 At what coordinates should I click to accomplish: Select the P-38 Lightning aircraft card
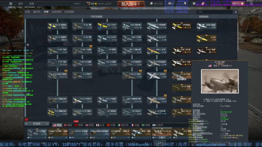(58, 75)
